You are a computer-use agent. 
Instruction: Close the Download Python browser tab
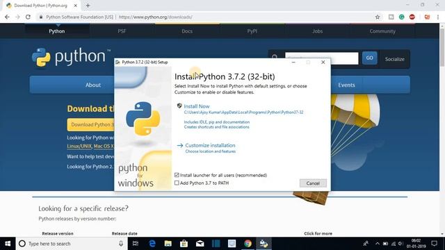tap(76, 6)
